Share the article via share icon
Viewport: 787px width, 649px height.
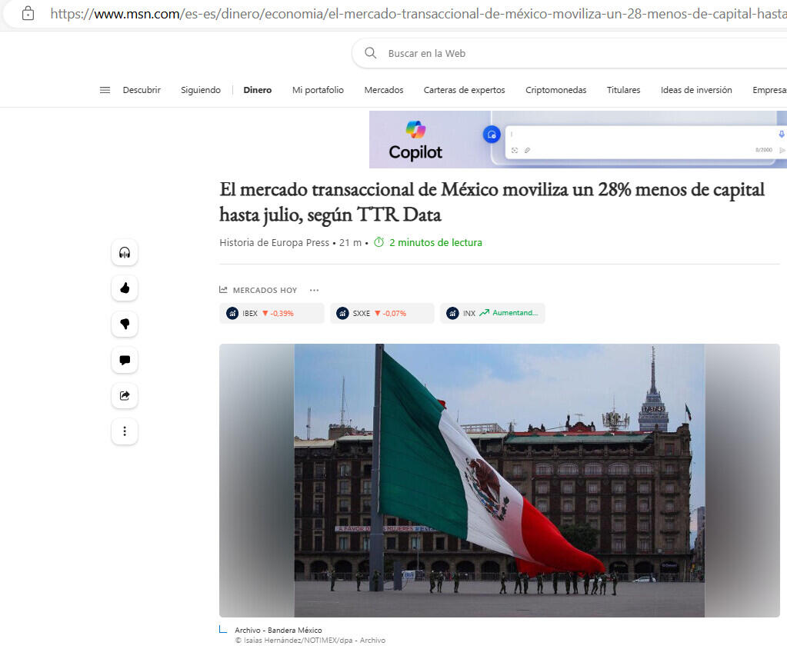(125, 396)
